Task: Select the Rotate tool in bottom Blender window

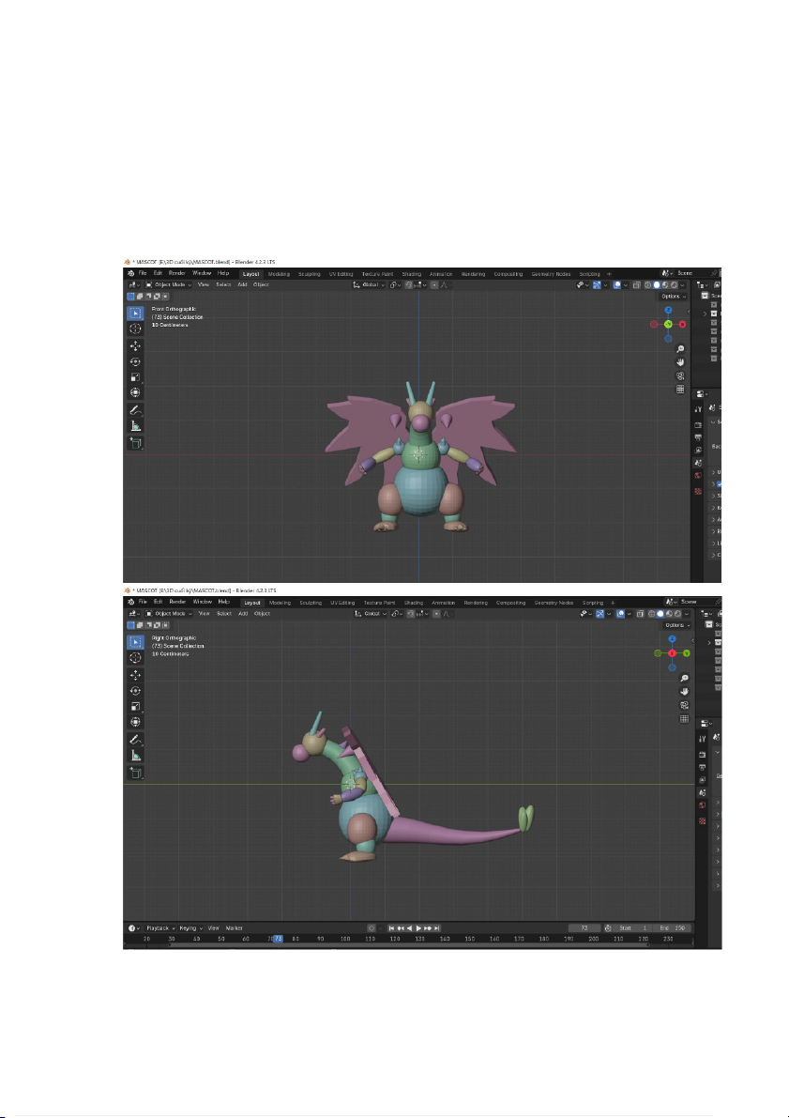Action: pos(135,690)
